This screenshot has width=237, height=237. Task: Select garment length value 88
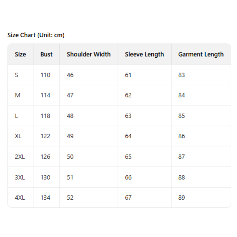181,177
